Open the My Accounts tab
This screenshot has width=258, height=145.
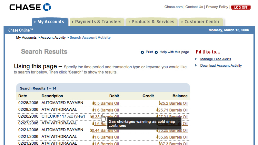50,22
